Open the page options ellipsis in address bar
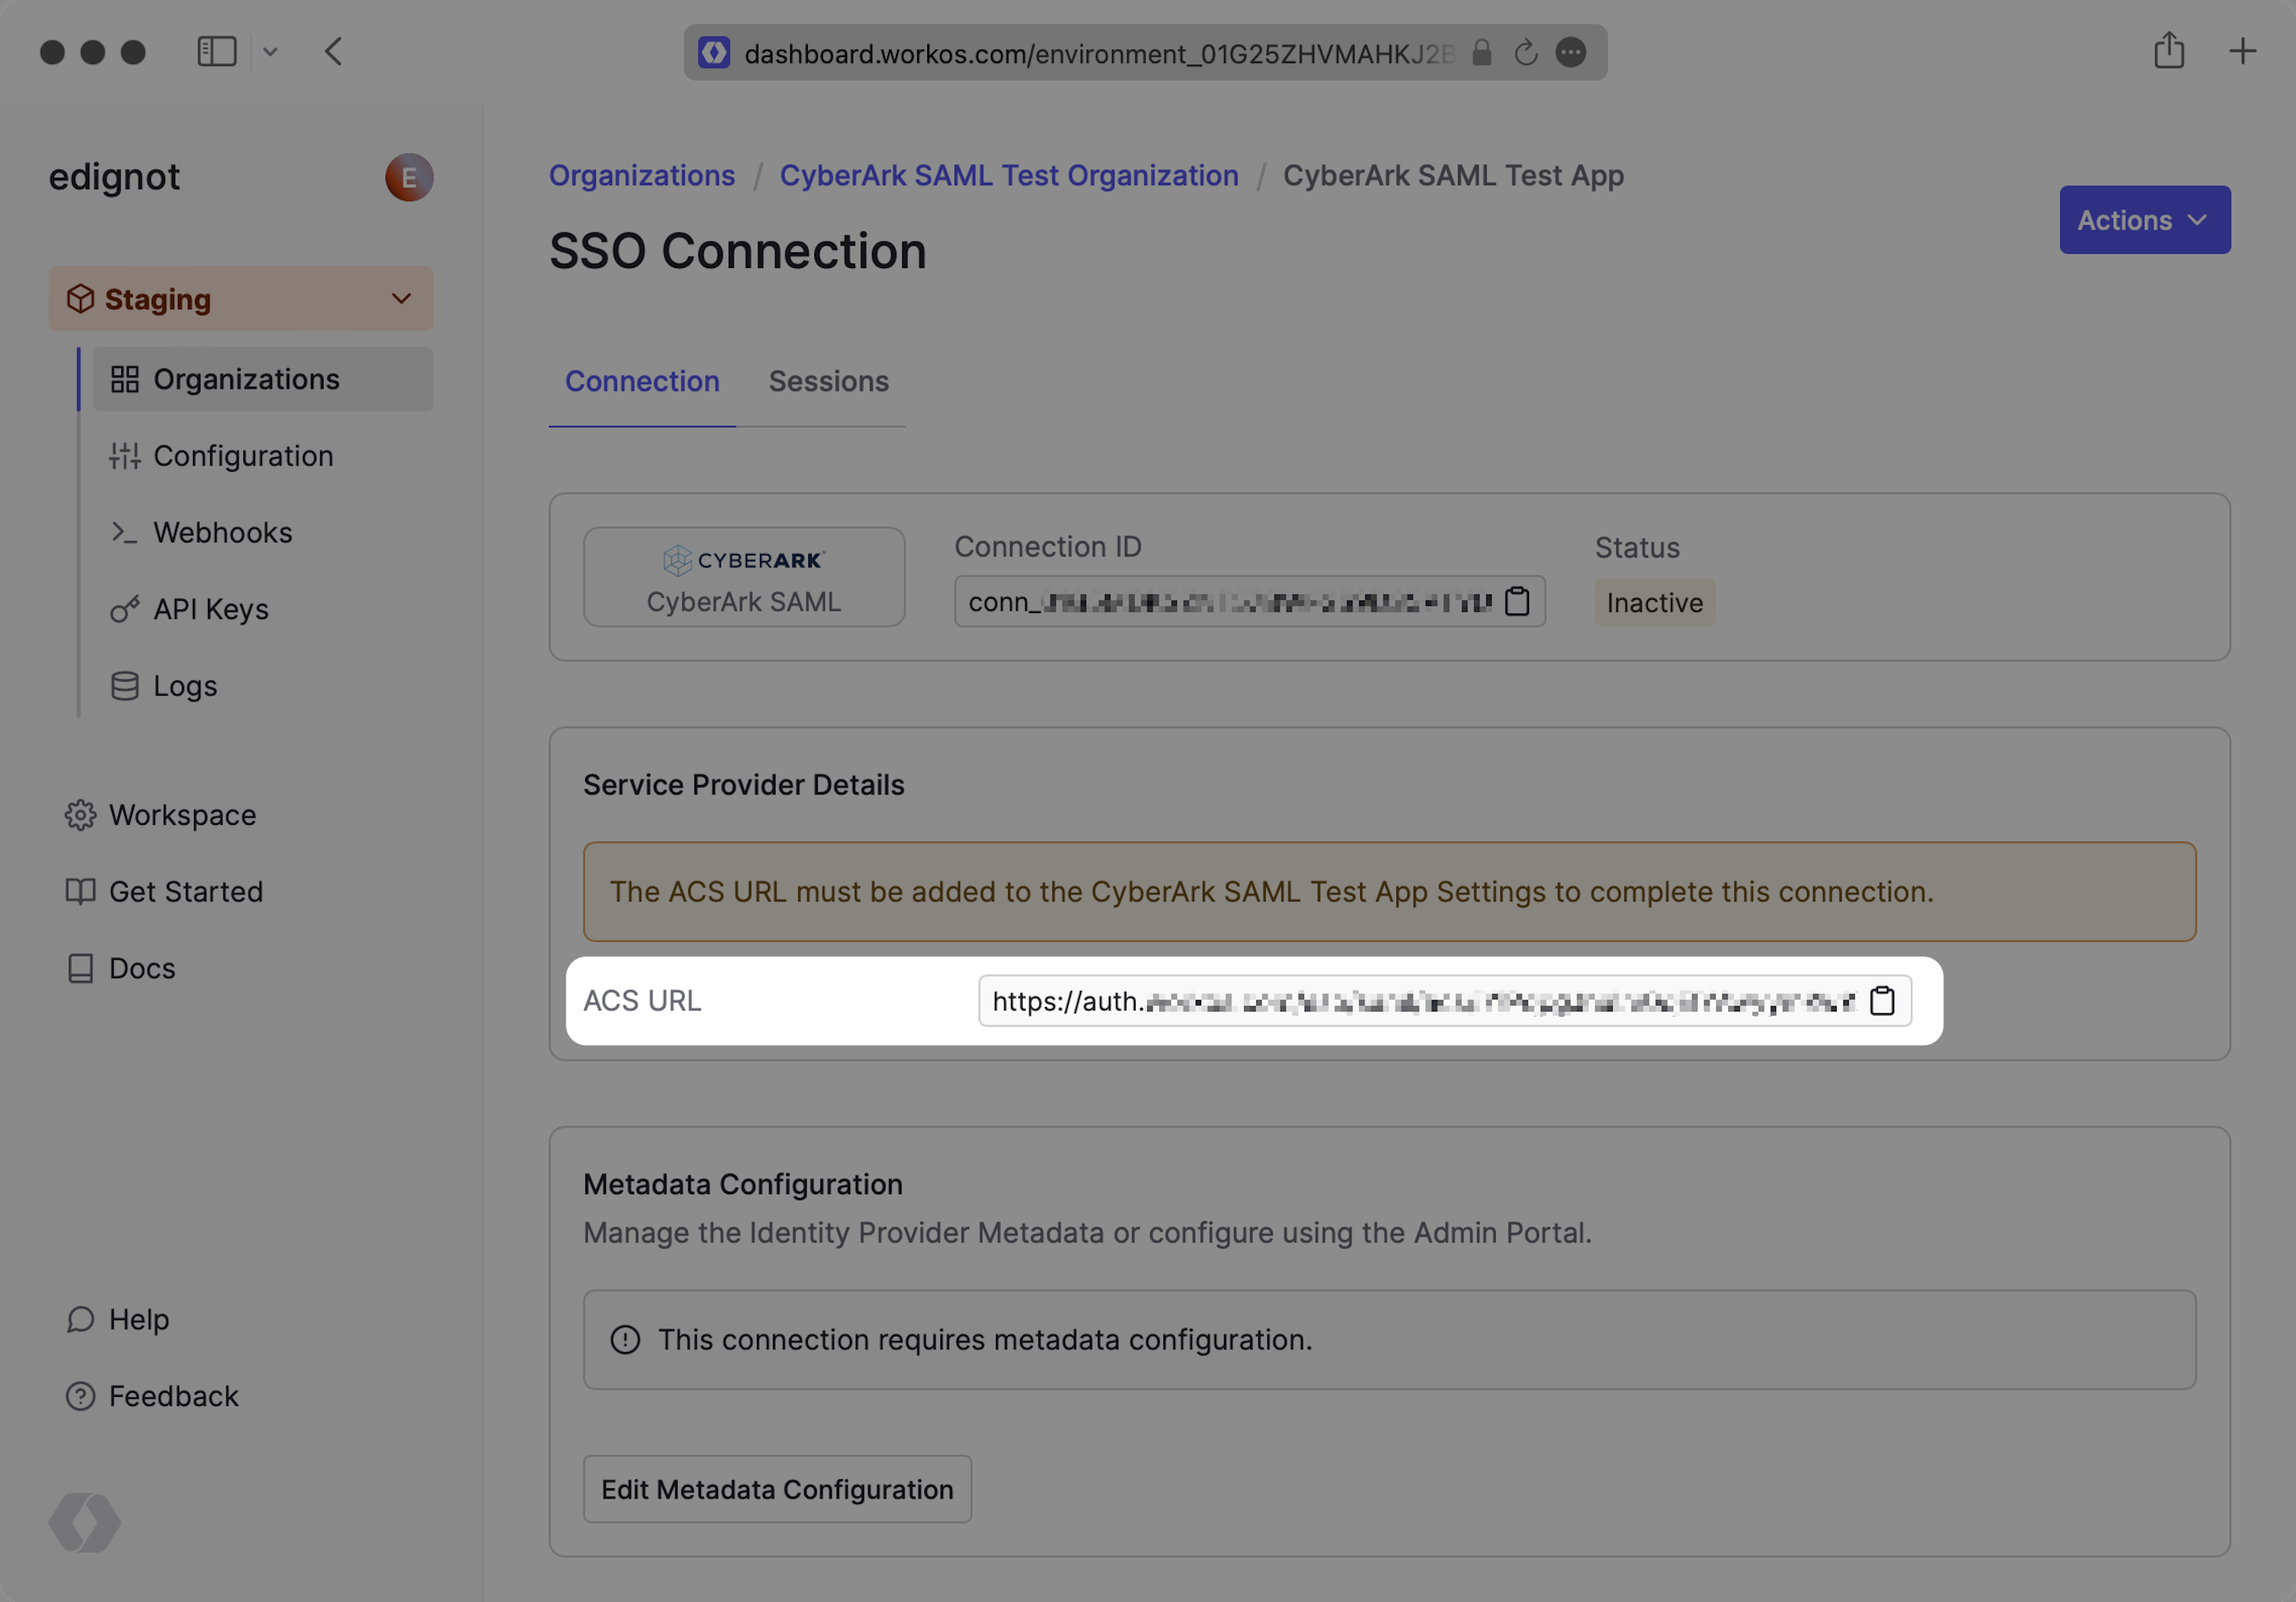The width and height of the screenshot is (2296, 1602). [1571, 53]
